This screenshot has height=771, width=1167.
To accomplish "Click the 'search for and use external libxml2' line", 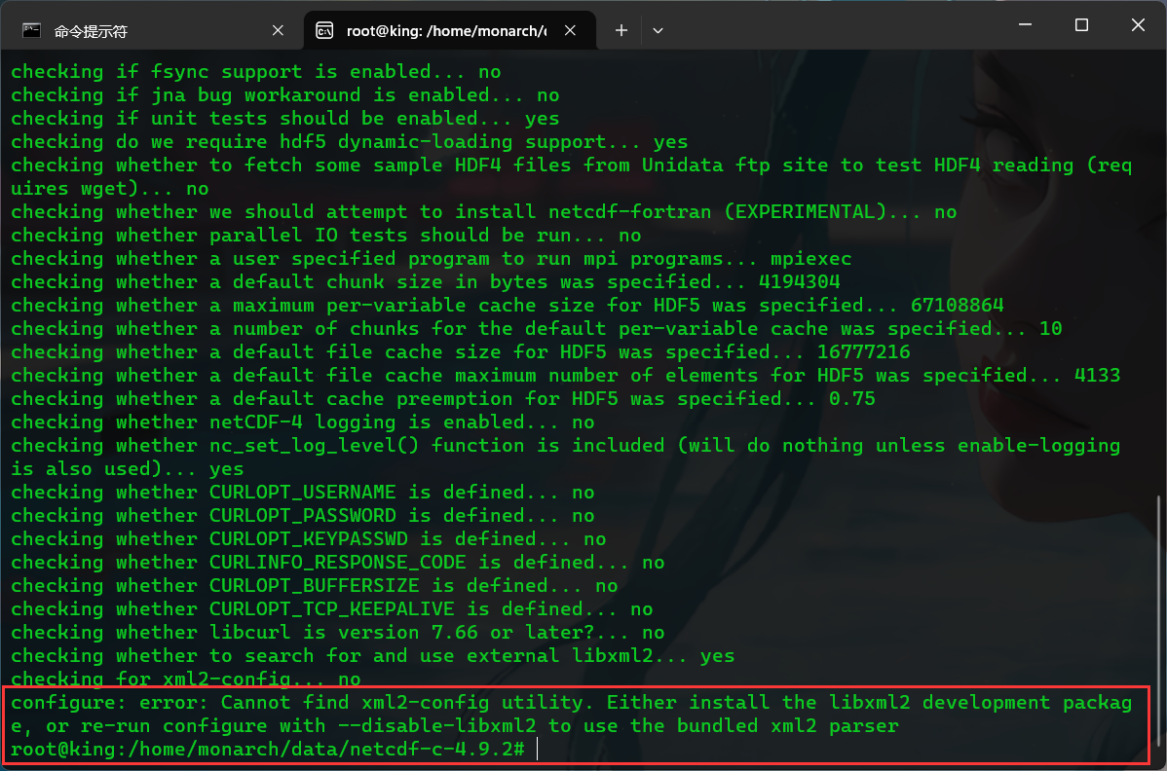I will (x=373, y=655).
